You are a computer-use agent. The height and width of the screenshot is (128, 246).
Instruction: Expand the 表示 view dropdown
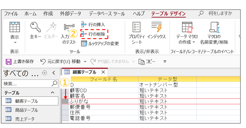point(14,42)
